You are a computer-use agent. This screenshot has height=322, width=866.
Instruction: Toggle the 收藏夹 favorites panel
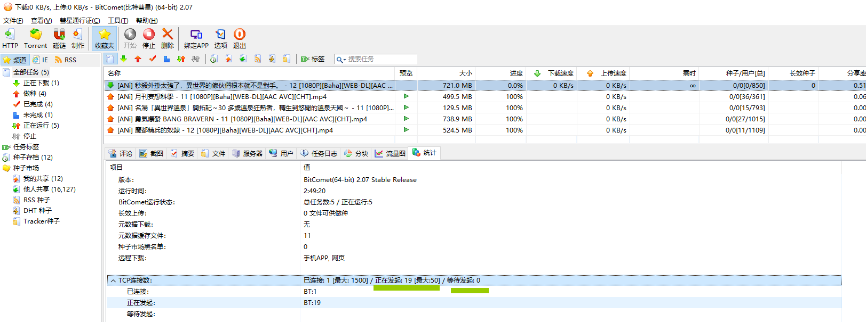(x=105, y=39)
